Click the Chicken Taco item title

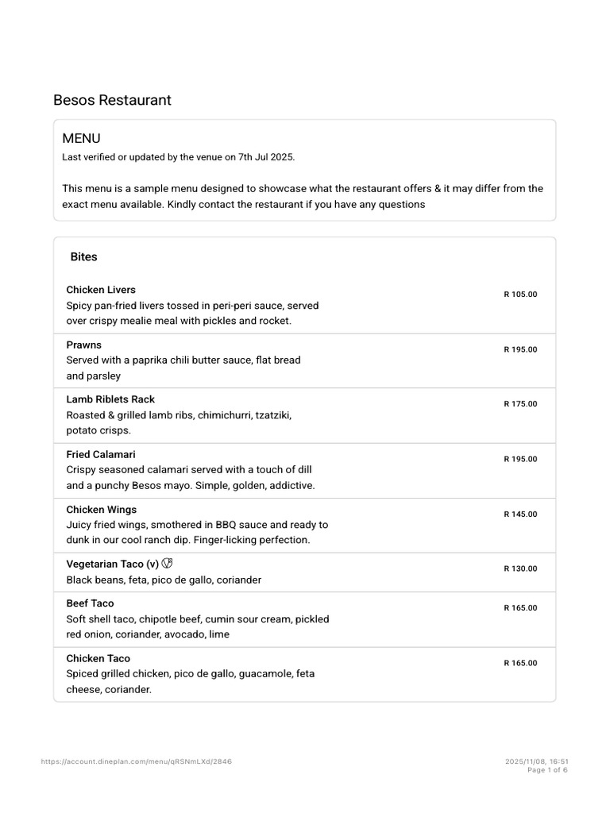98,658
